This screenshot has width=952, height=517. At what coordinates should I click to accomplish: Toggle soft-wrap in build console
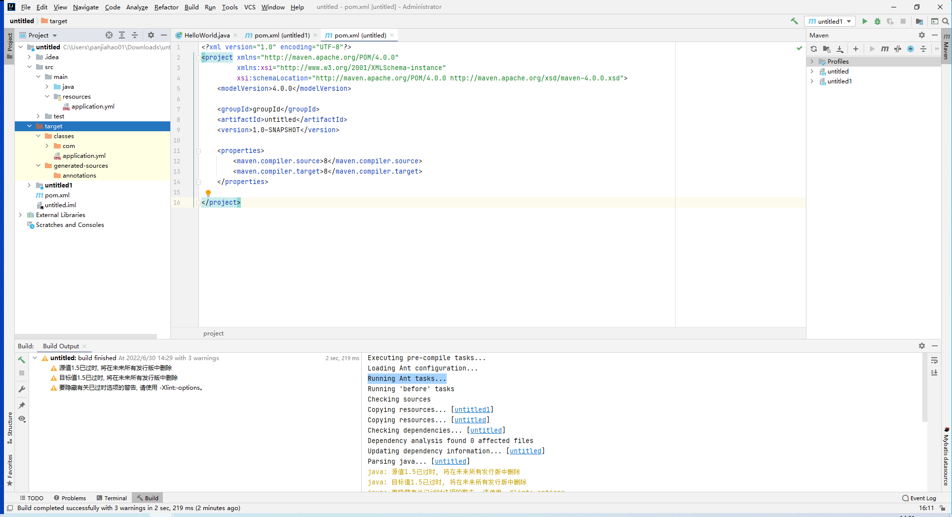(934, 361)
